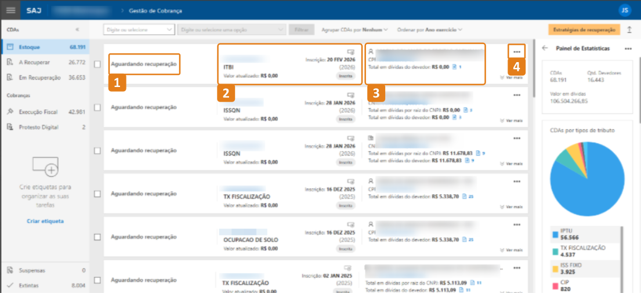Open three-dot menu on ITBI row
Image resolution: width=641 pixels, height=293 pixels.
tap(516, 52)
